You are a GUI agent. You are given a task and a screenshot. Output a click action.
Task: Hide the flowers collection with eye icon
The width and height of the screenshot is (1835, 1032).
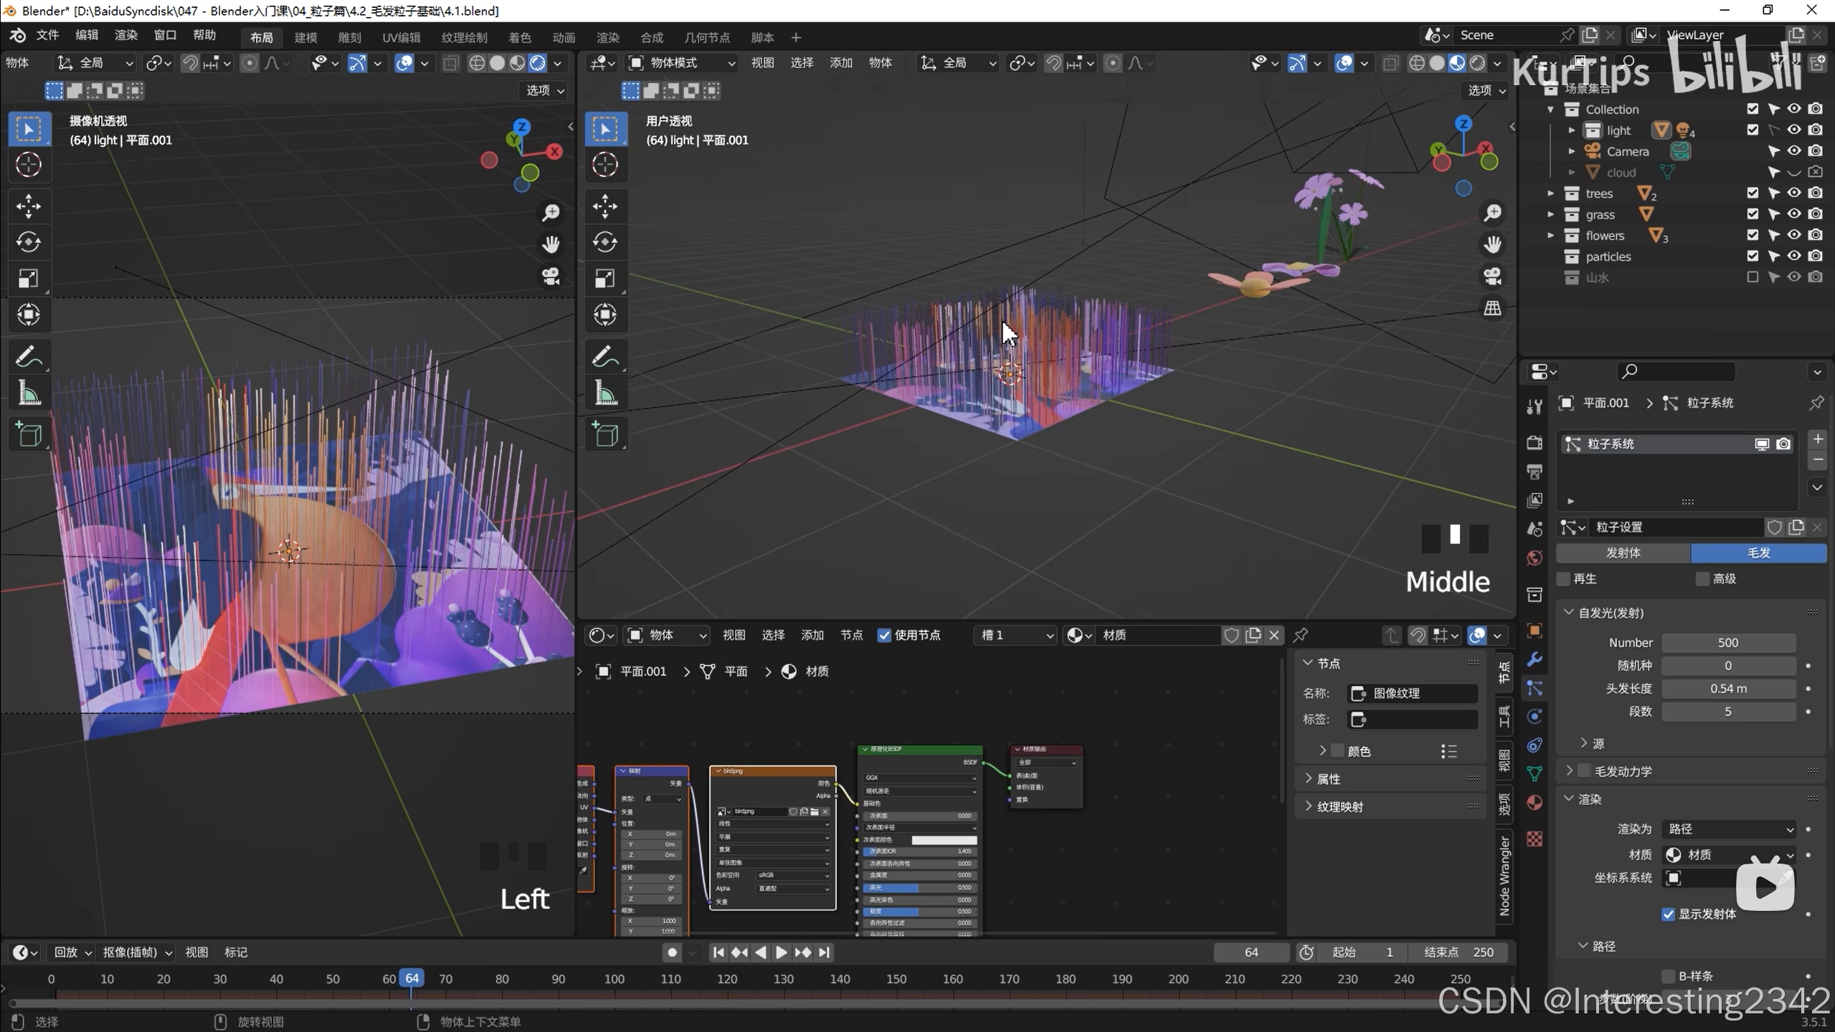1794,235
